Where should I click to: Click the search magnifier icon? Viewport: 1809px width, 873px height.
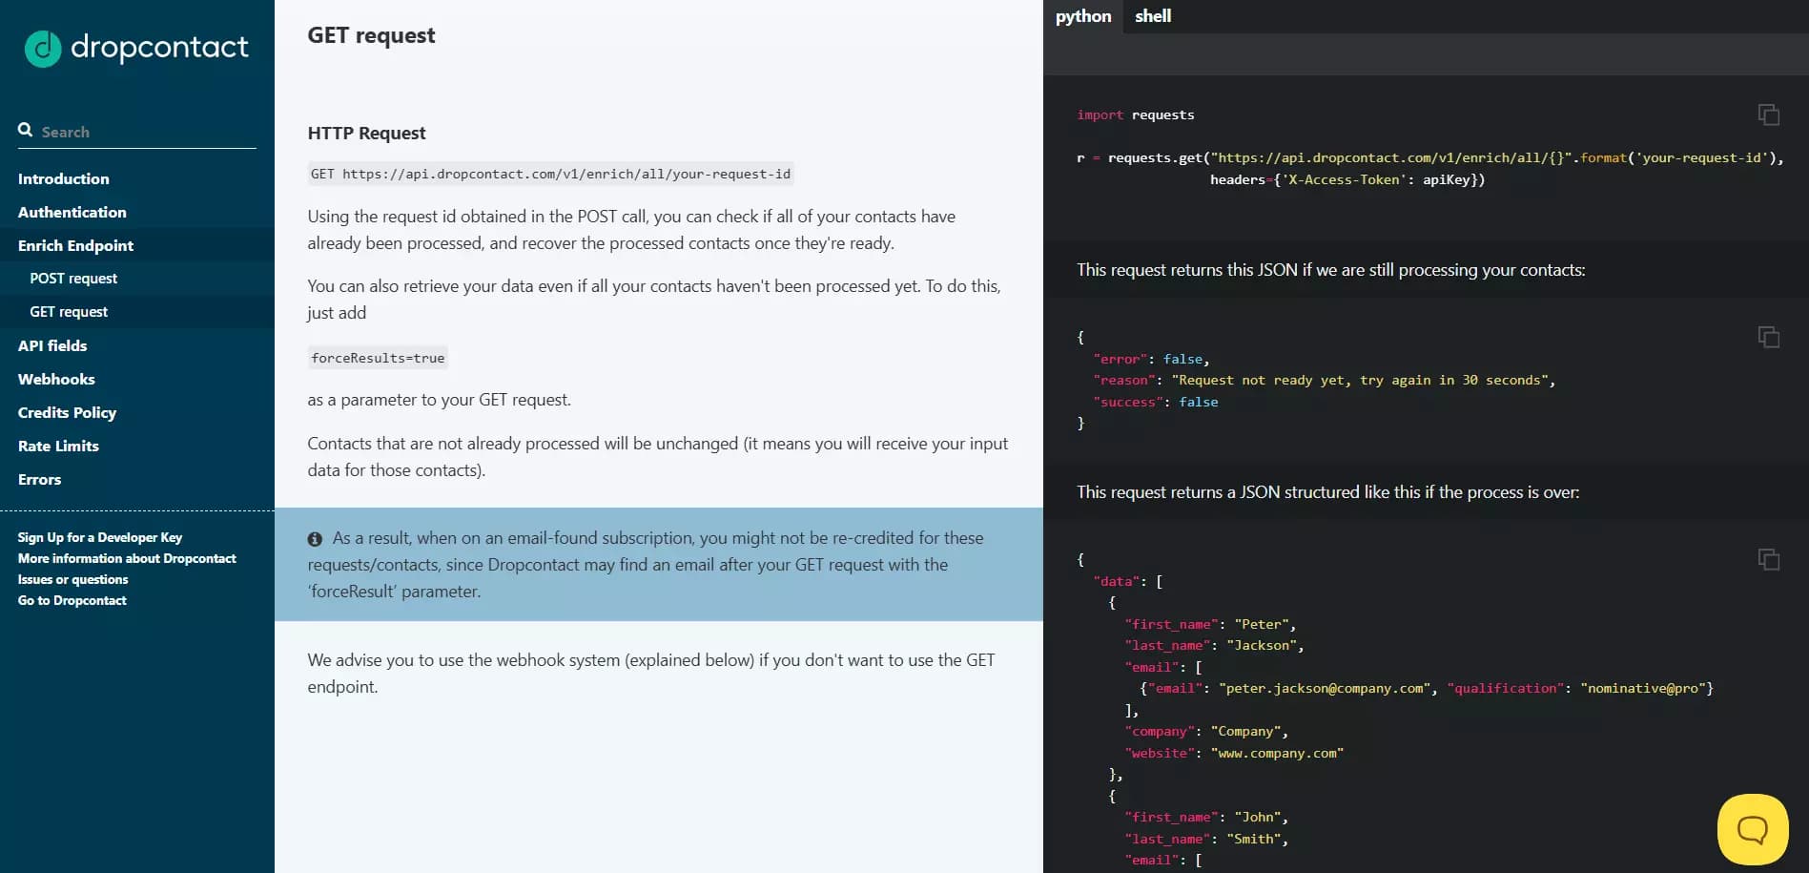click(x=26, y=131)
